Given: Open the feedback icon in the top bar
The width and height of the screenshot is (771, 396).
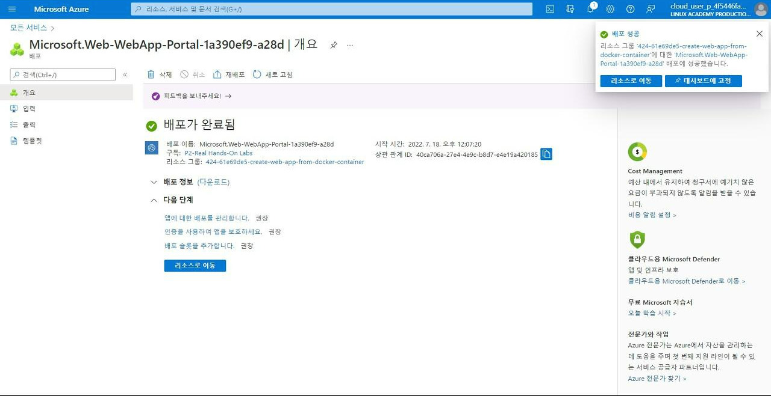Looking at the screenshot, I should pos(651,9).
